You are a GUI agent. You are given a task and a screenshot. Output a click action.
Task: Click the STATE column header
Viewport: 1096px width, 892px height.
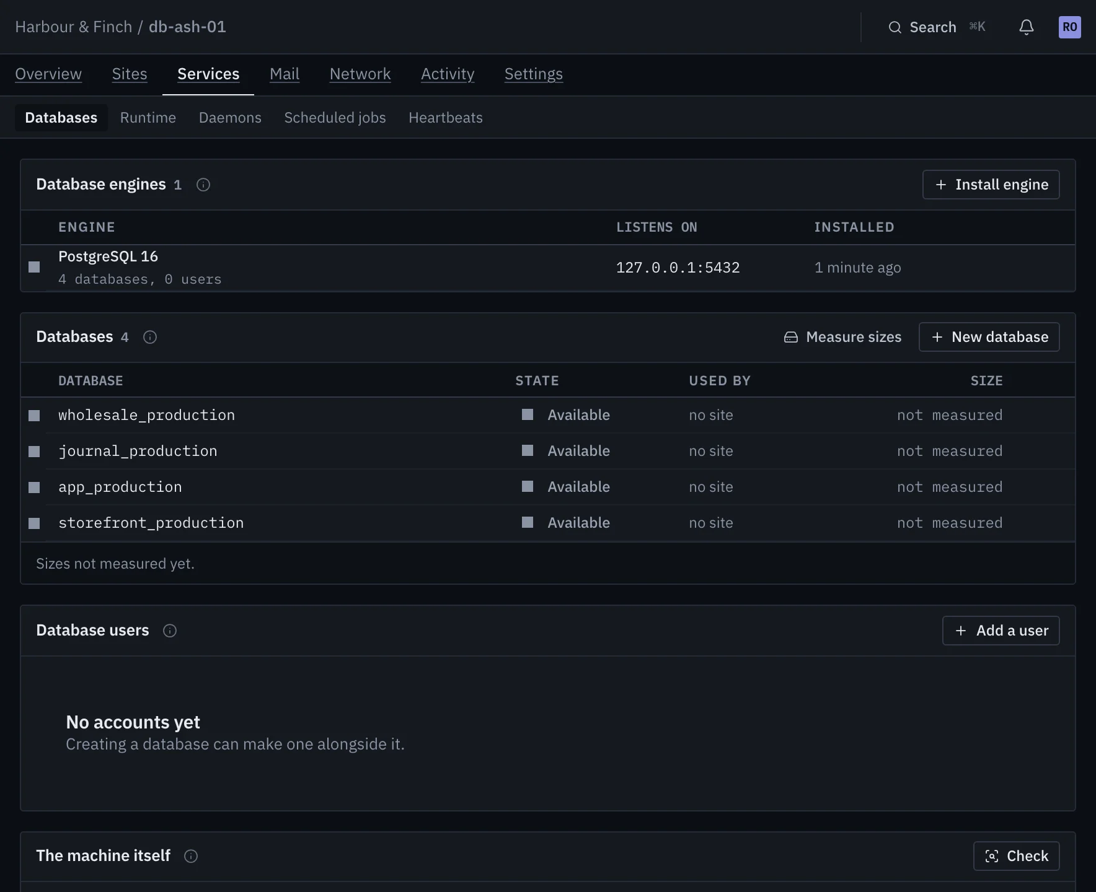coord(537,381)
